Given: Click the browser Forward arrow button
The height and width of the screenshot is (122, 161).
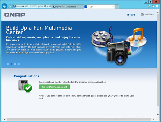Looking at the screenshot, I should [10, 6].
